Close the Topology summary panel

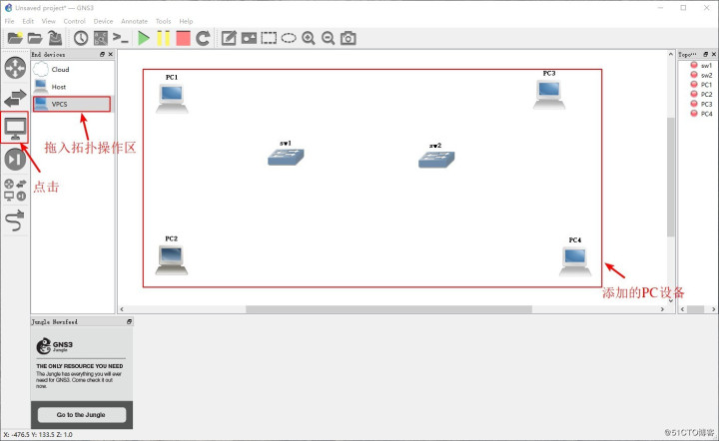tap(713, 54)
